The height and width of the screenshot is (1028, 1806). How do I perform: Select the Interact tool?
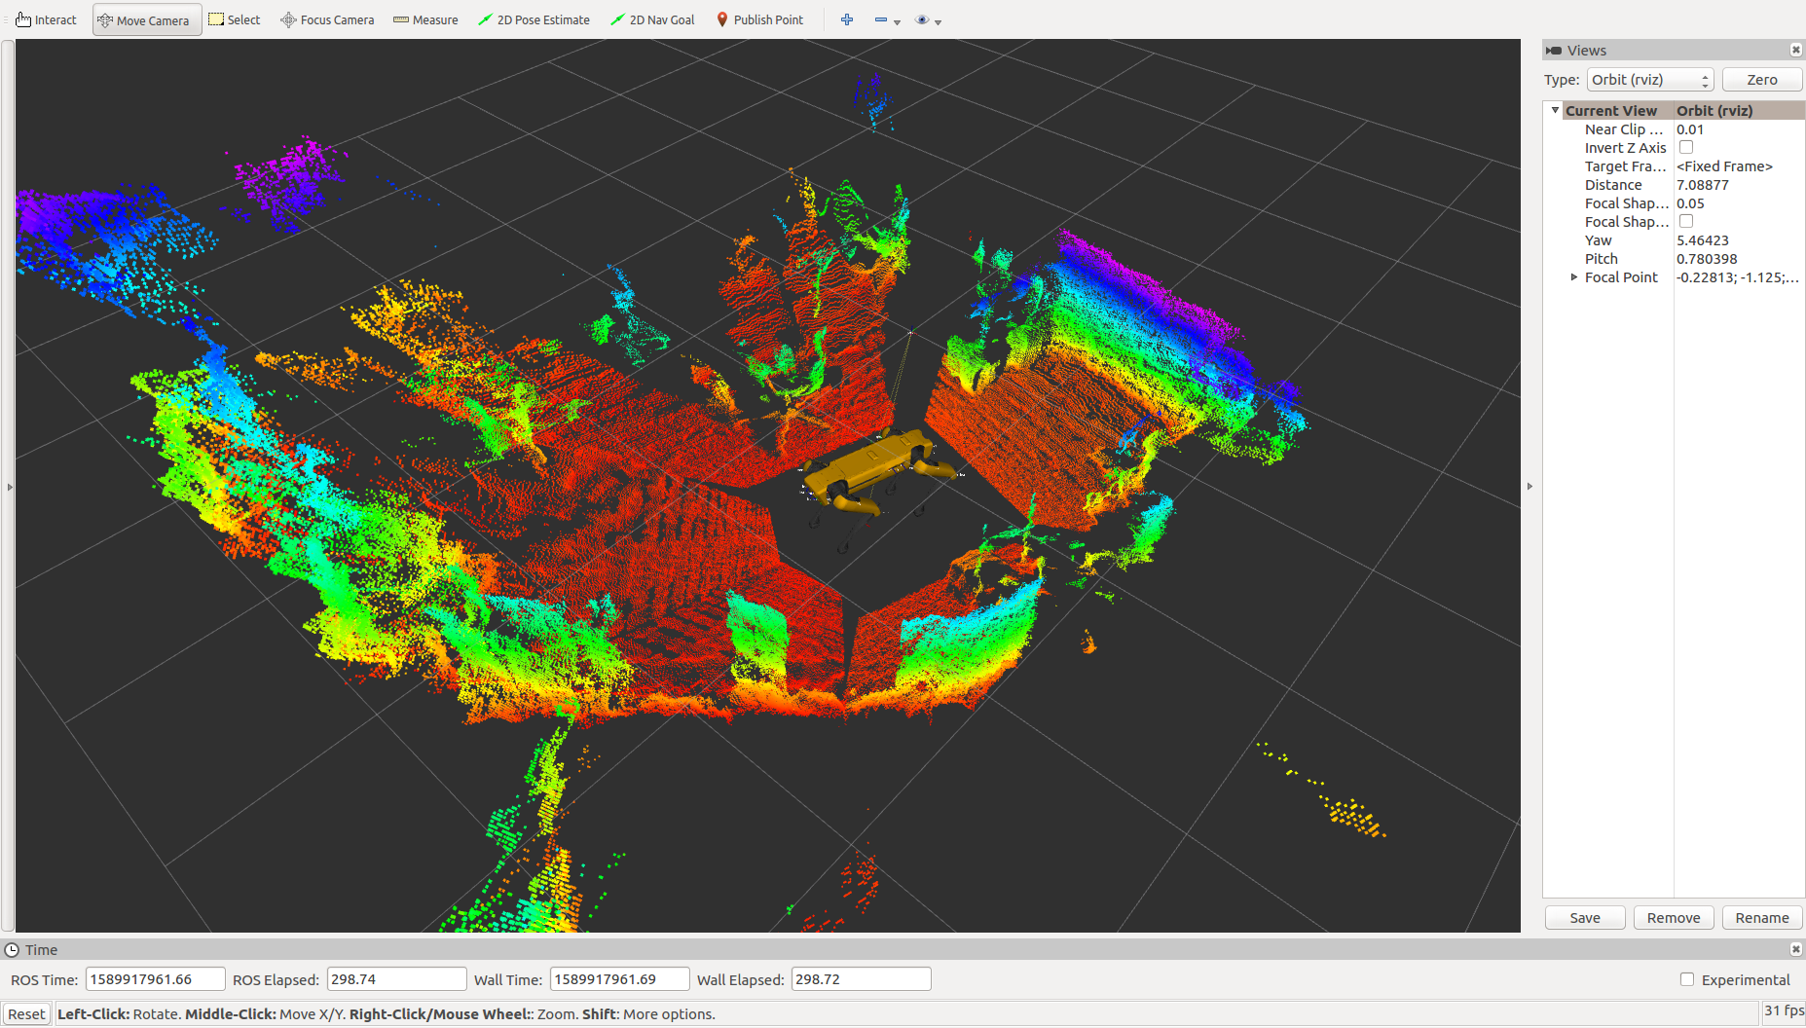[46, 19]
